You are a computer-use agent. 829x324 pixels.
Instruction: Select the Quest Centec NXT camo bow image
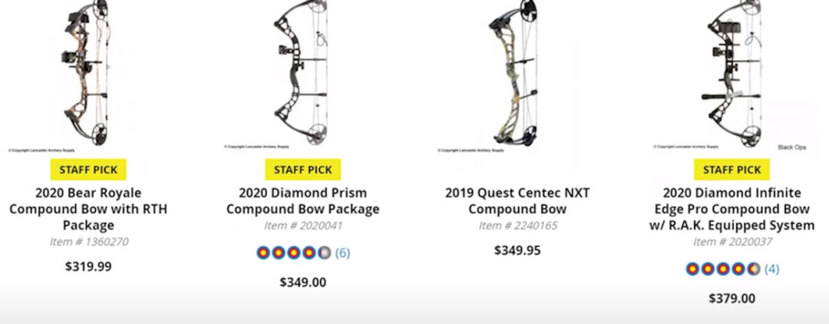tap(517, 75)
